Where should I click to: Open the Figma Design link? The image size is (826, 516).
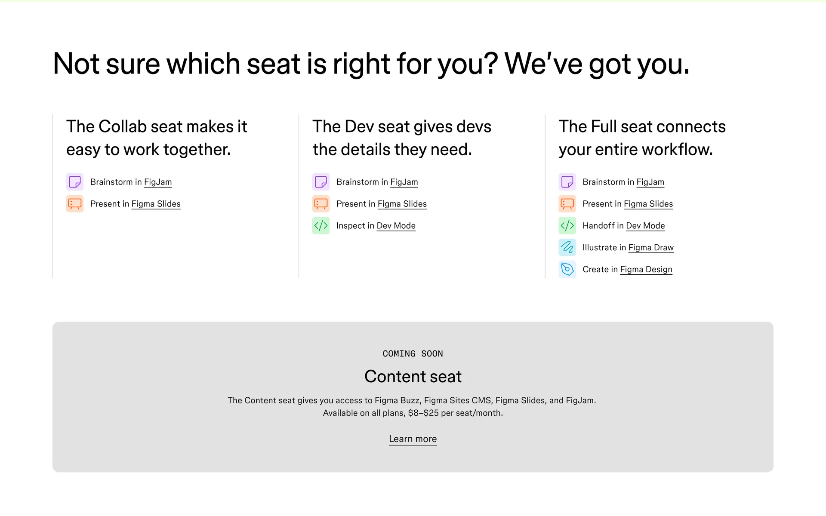pos(646,270)
